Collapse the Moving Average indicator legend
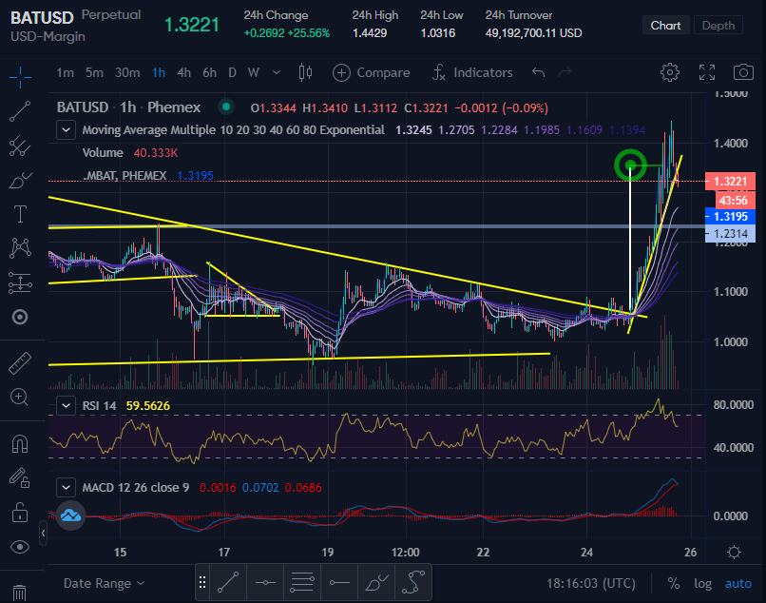 click(x=66, y=130)
